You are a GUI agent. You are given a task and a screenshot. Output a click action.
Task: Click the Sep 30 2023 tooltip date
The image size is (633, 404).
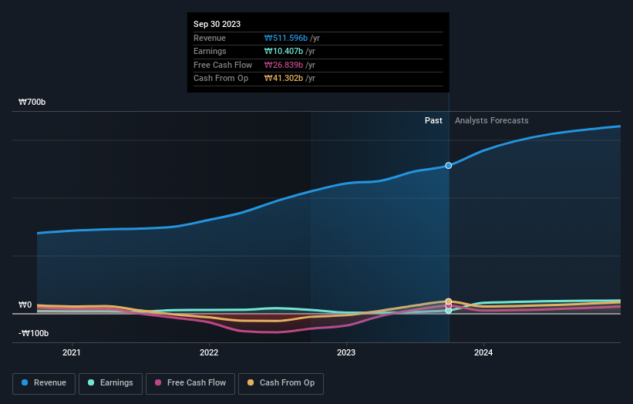[217, 24]
